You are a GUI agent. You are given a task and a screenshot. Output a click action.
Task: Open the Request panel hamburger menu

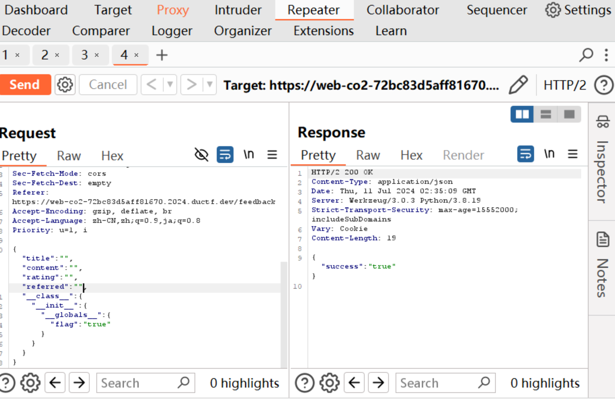[x=272, y=155]
